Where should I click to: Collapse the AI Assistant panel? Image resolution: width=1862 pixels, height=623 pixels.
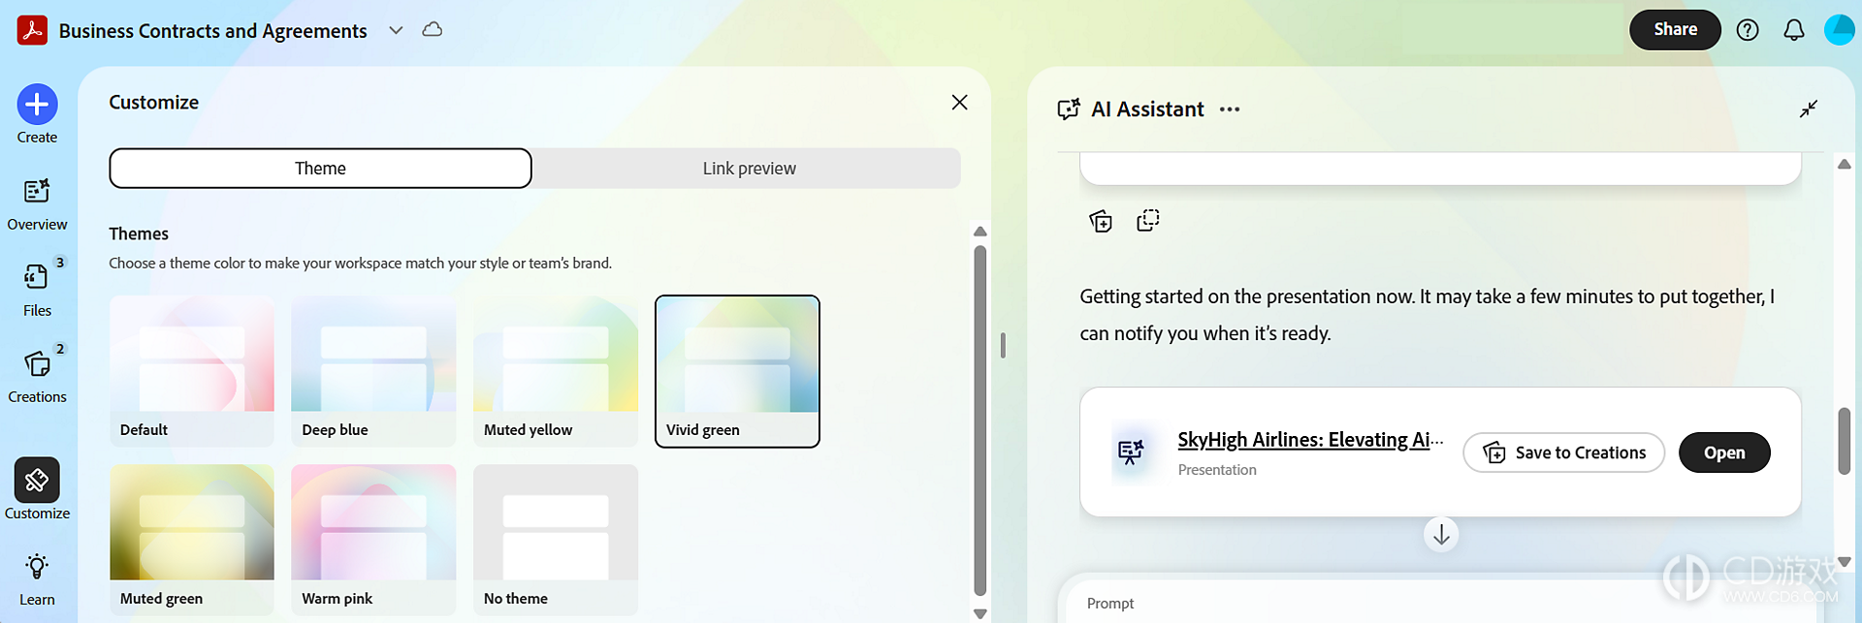point(1809,109)
